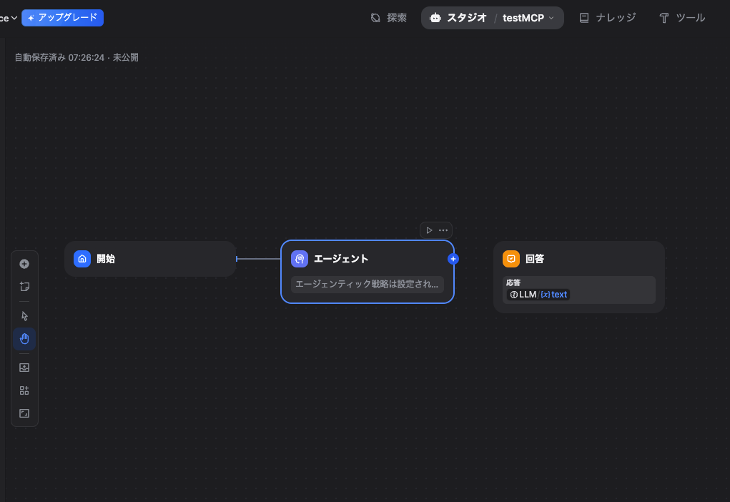
Task: Click the organize nodes grid icon
Action: click(x=24, y=390)
